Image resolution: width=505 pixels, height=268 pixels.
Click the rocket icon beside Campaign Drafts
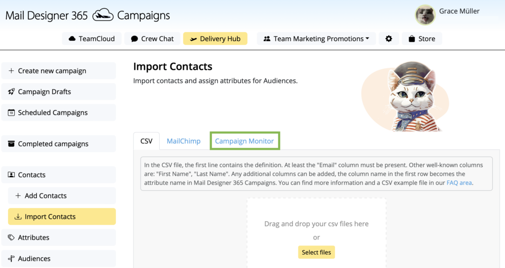(x=11, y=92)
